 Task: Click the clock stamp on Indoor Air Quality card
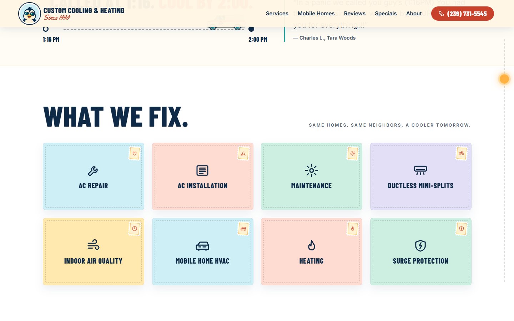coord(135,229)
